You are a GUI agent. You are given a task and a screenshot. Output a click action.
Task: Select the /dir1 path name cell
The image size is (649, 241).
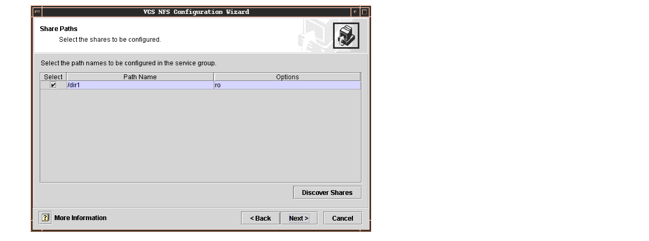(x=139, y=85)
